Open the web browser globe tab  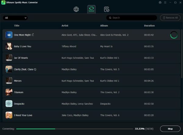[x=76, y=9]
